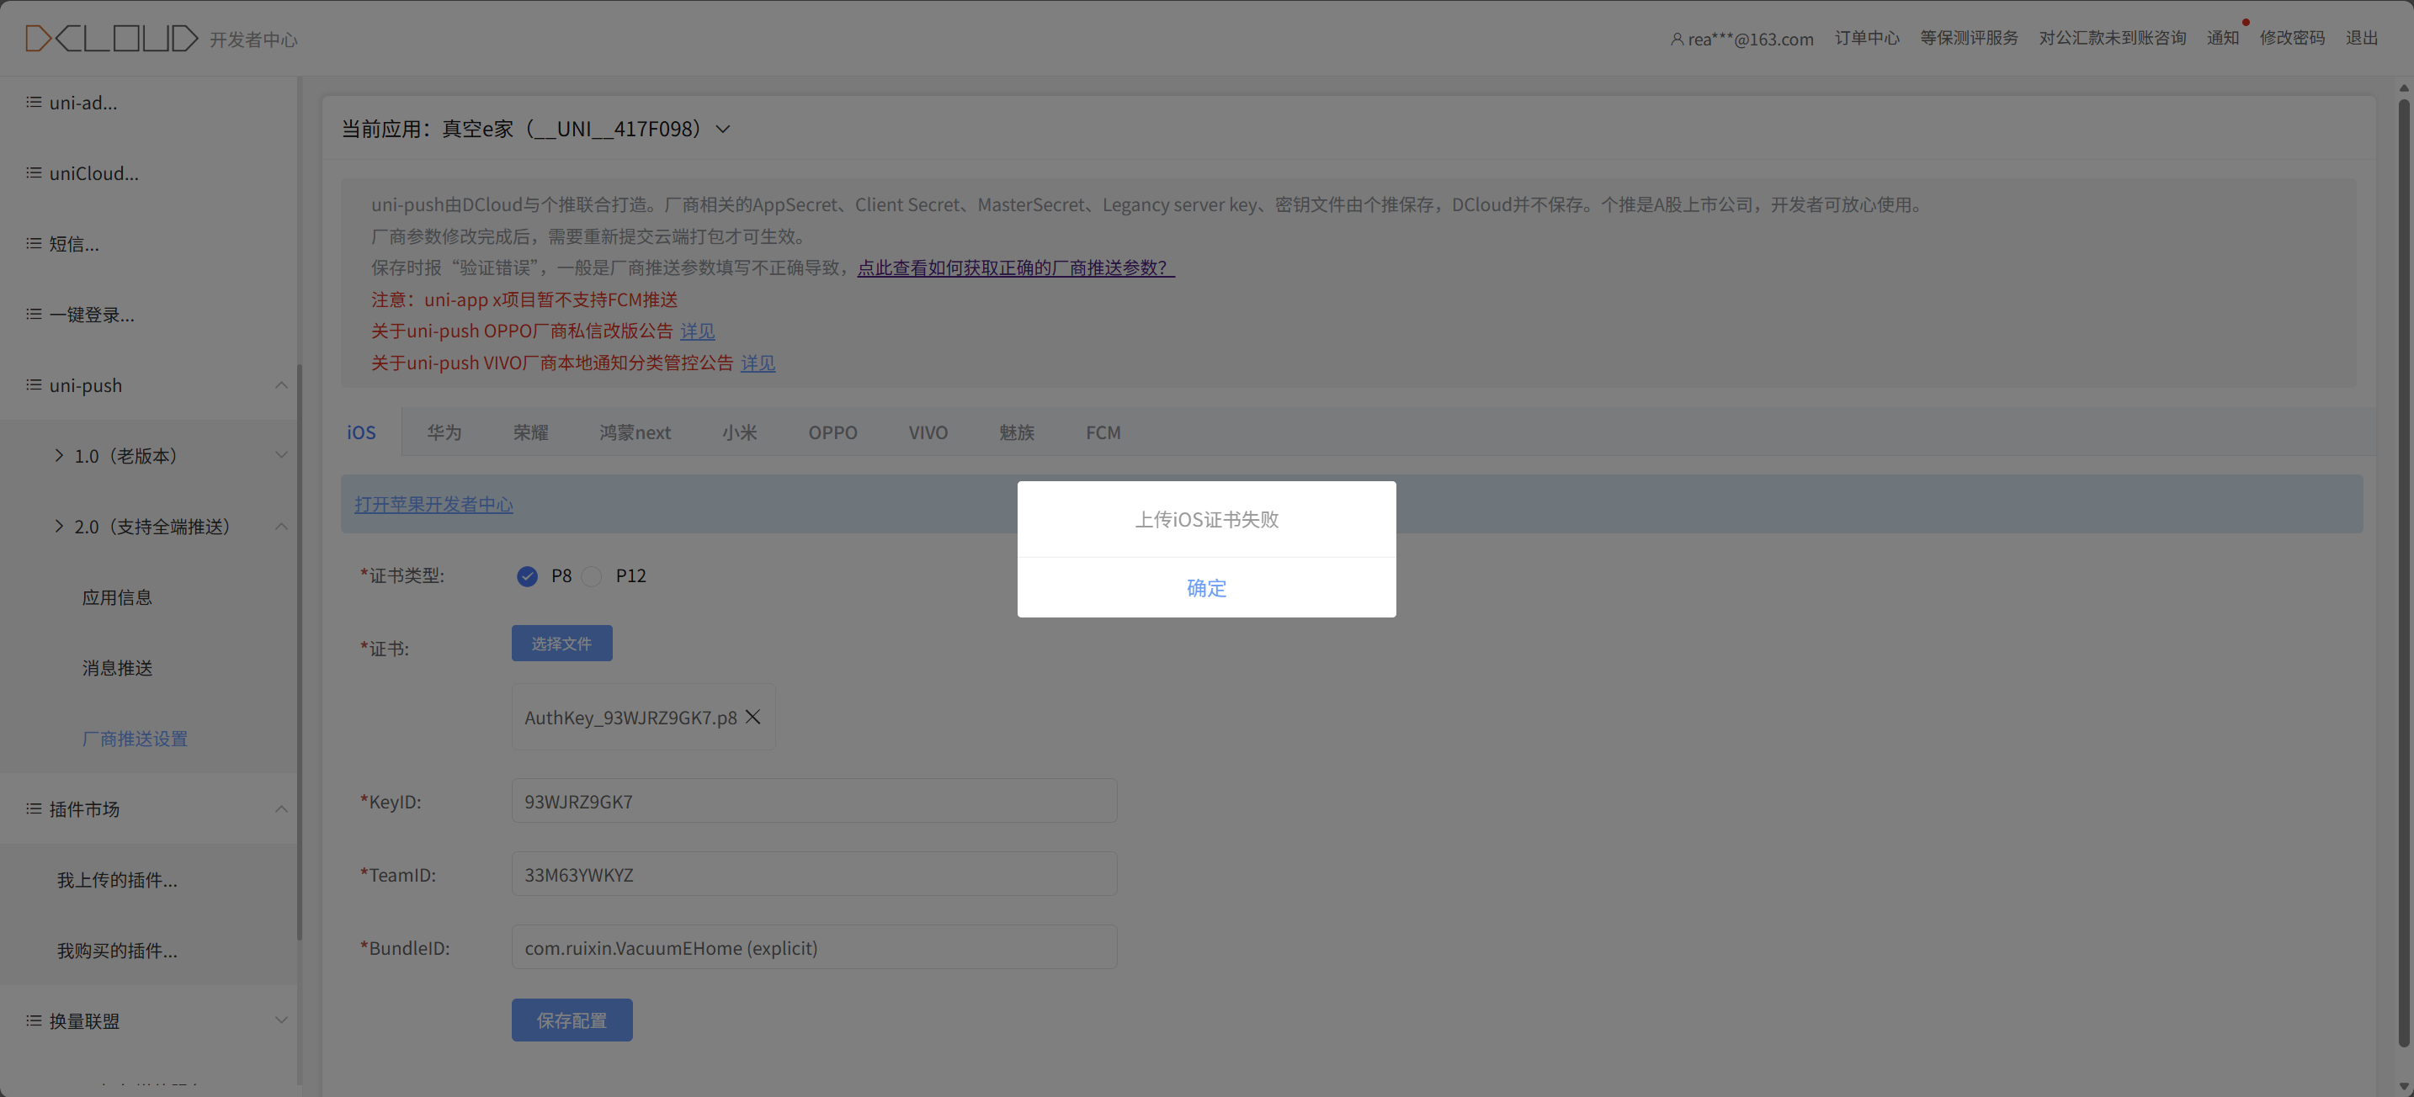Click the DCloud logo in header
The height and width of the screenshot is (1097, 2414).
point(111,39)
